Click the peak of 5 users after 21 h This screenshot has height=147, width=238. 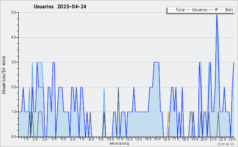click(217, 15)
